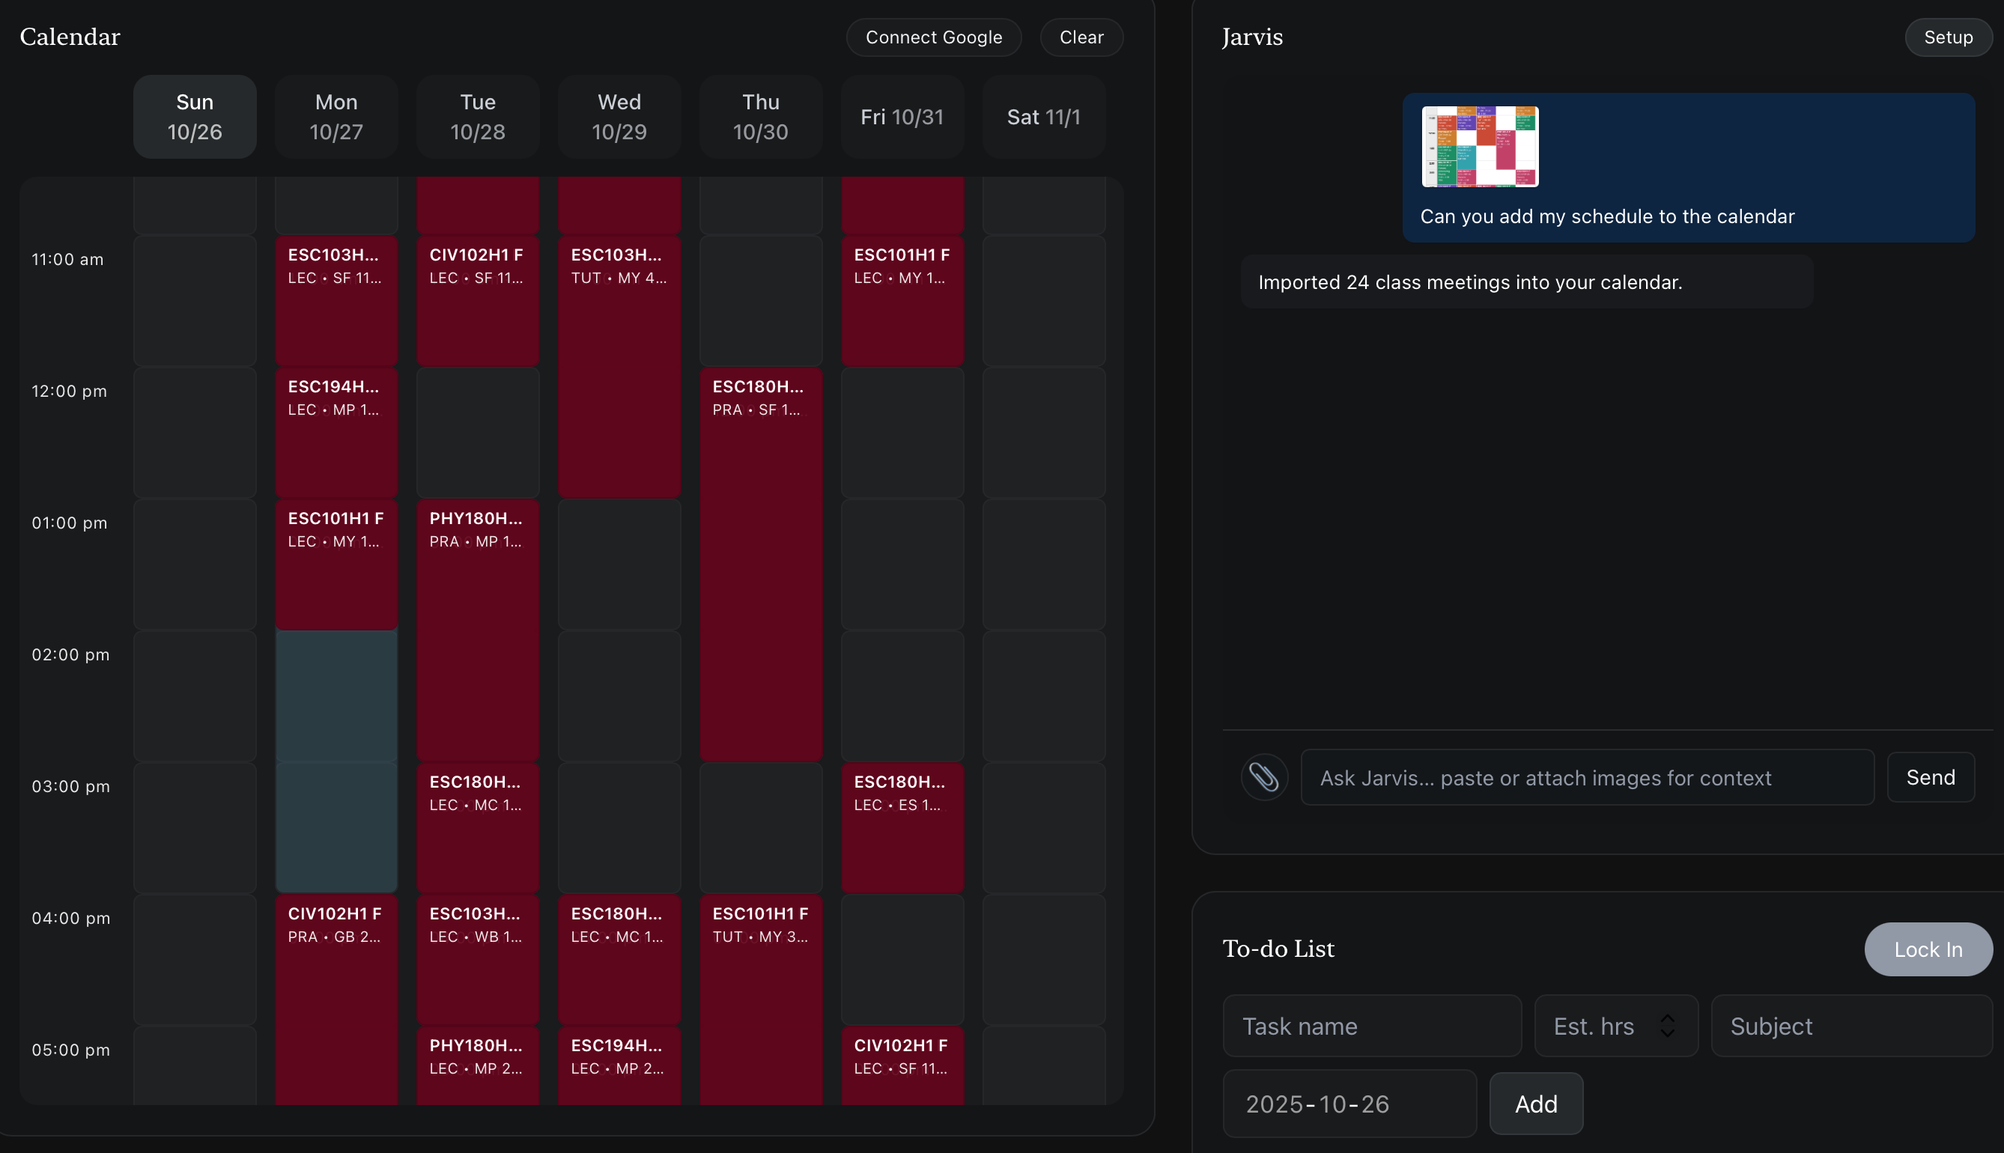The image size is (2004, 1153).
Task: Send the message to Jarvis
Action: pyautogui.click(x=1931, y=777)
